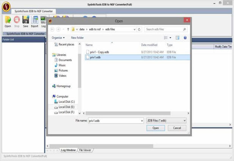Open the Music library
The image size is (234, 161).
60,65
